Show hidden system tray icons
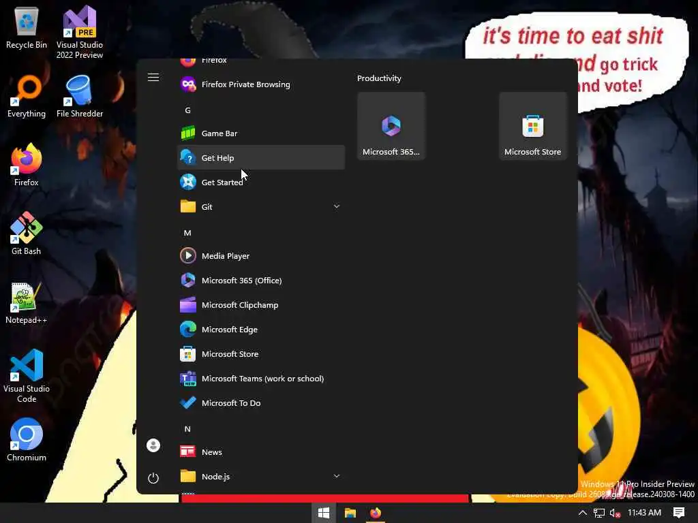Image resolution: width=698 pixels, height=523 pixels. pos(582,513)
